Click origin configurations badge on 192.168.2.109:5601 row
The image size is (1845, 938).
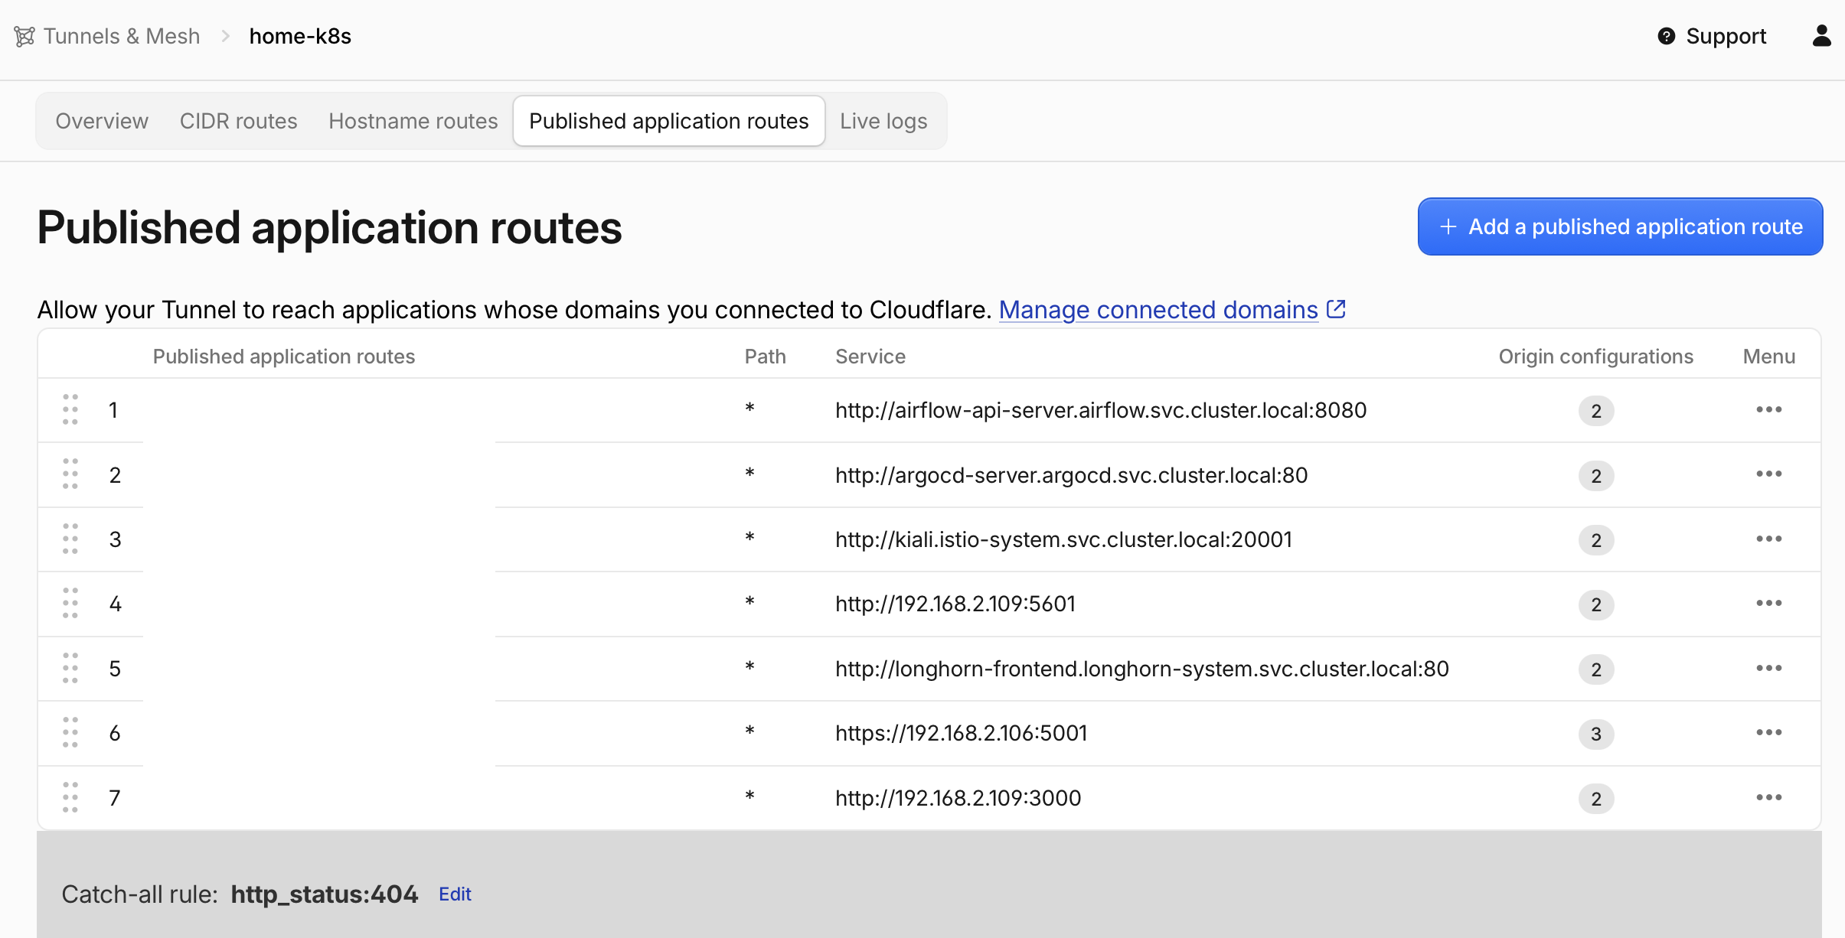tap(1596, 604)
